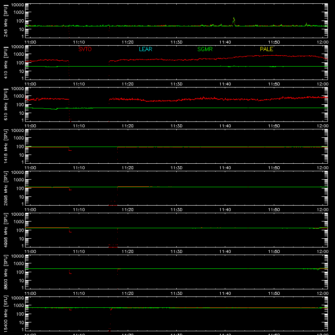Select the 1415 MHz [SFU] axis label
335x335 pixels.
point(6,146)
